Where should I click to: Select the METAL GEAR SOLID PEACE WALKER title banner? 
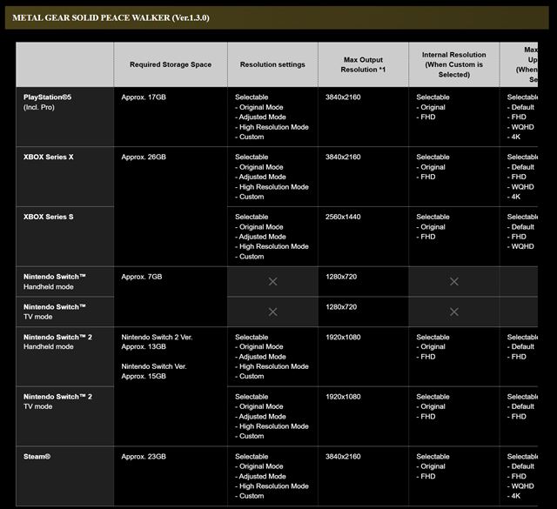coord(277,17)
